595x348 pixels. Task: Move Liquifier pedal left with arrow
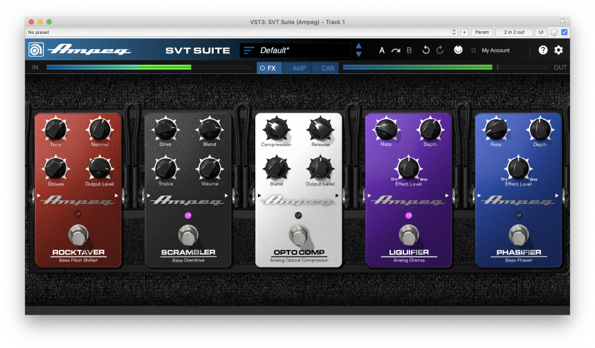click(369, 195)
